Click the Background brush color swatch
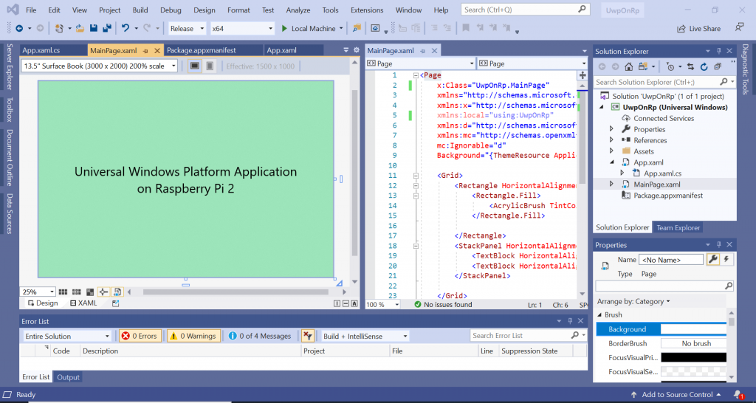The width and height of the screenshot is (756, 403). (693, 329)
